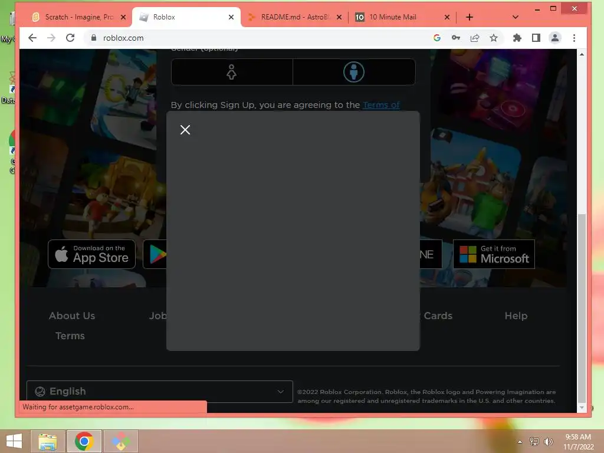This screenshot has width=604, height=453.
Task: Open the password key icon
Action: tap(456, 38)
